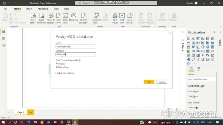
Task: Switch to the Insert ribbon tab
Action: [29, 9]
